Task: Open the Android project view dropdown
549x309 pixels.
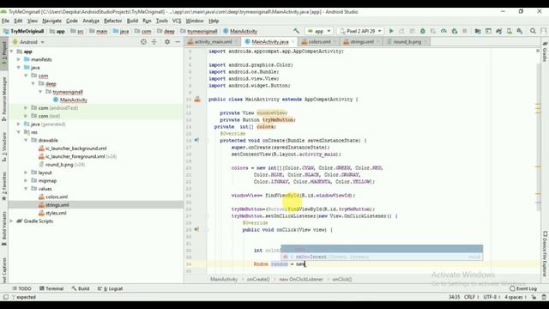Action: pos(28,42)
